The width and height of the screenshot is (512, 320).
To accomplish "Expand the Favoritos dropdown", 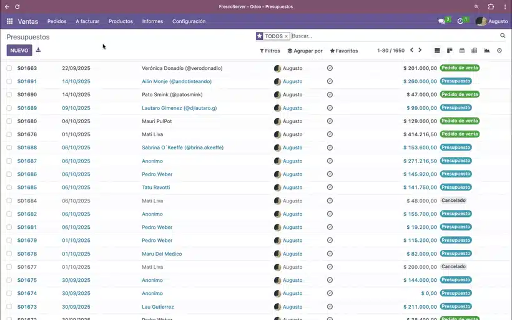I will coord(344,51).
